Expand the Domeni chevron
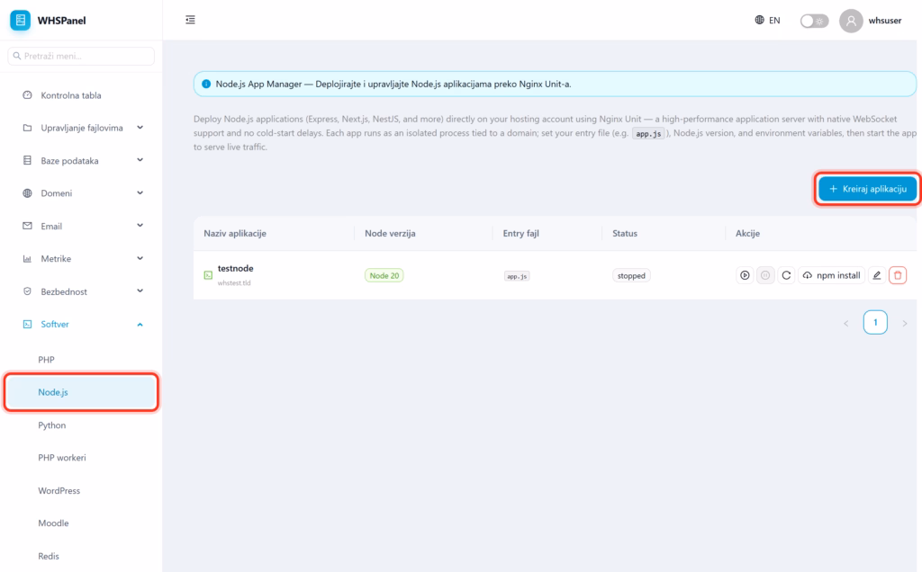 click(x=140, y=193)
